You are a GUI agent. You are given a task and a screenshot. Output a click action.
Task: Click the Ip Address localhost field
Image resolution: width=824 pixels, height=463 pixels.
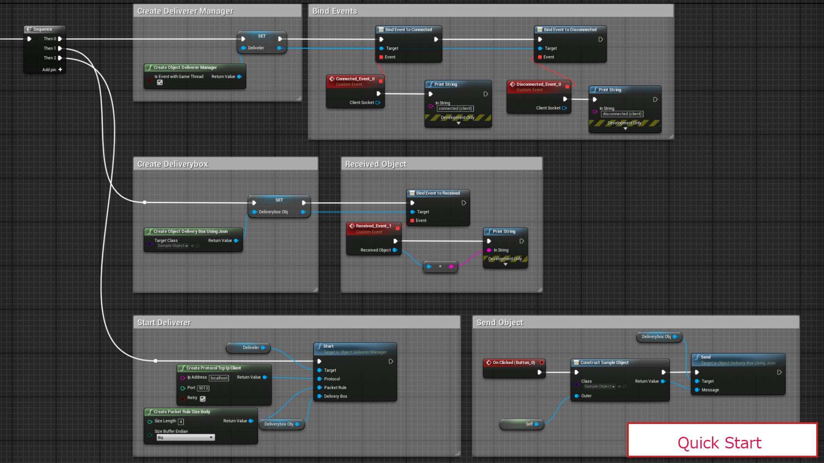pyautogui.click(x=219, y=378)
